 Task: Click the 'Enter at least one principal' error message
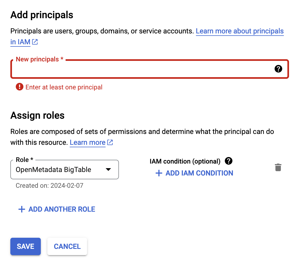[64, 87]
